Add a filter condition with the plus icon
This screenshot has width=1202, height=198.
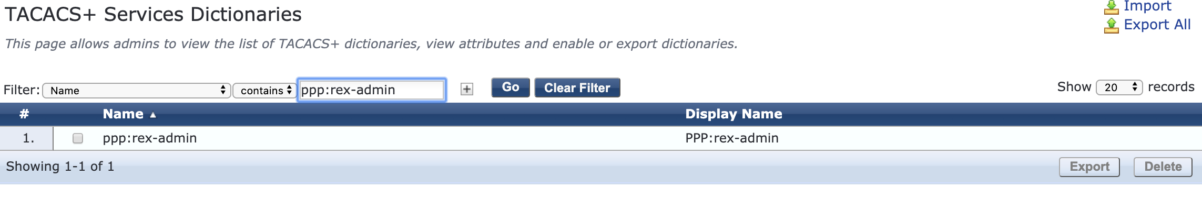(467, 89)
